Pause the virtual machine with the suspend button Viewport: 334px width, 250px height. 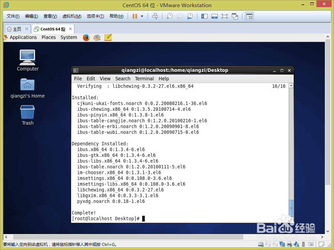click(x=135, y=16)
